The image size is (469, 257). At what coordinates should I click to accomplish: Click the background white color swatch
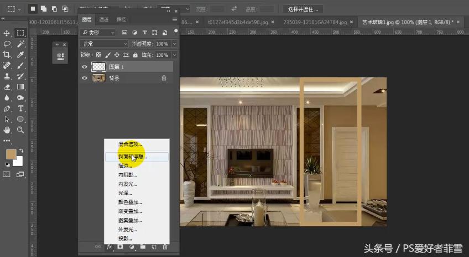[18, 161]
